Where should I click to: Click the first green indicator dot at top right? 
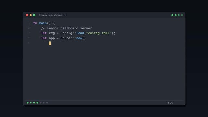172,15
